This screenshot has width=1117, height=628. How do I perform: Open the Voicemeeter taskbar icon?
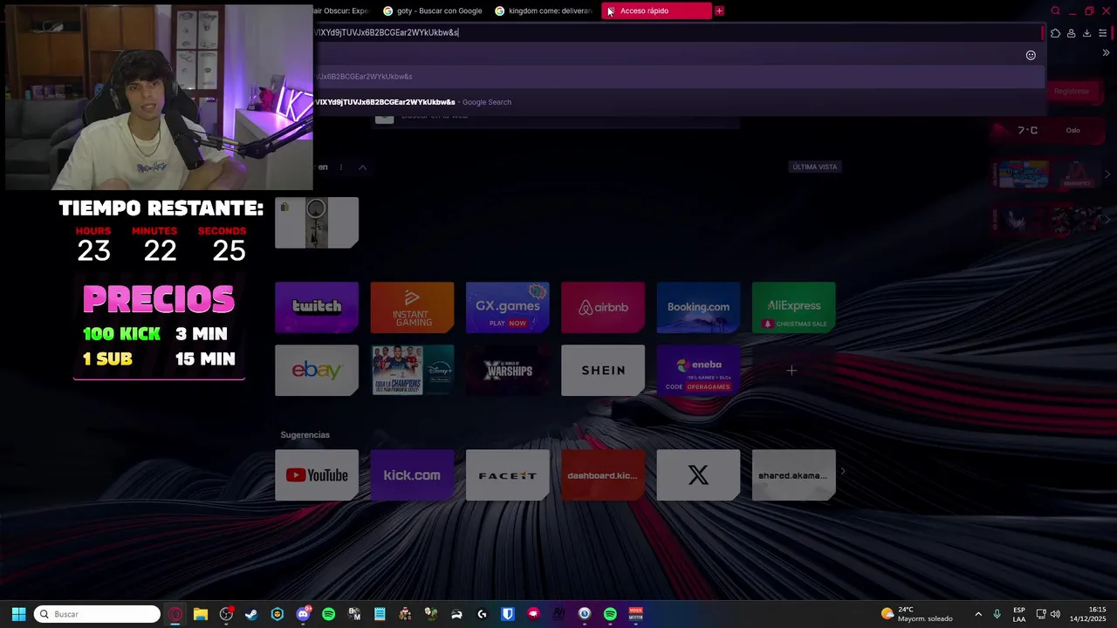tap(635, 614)
